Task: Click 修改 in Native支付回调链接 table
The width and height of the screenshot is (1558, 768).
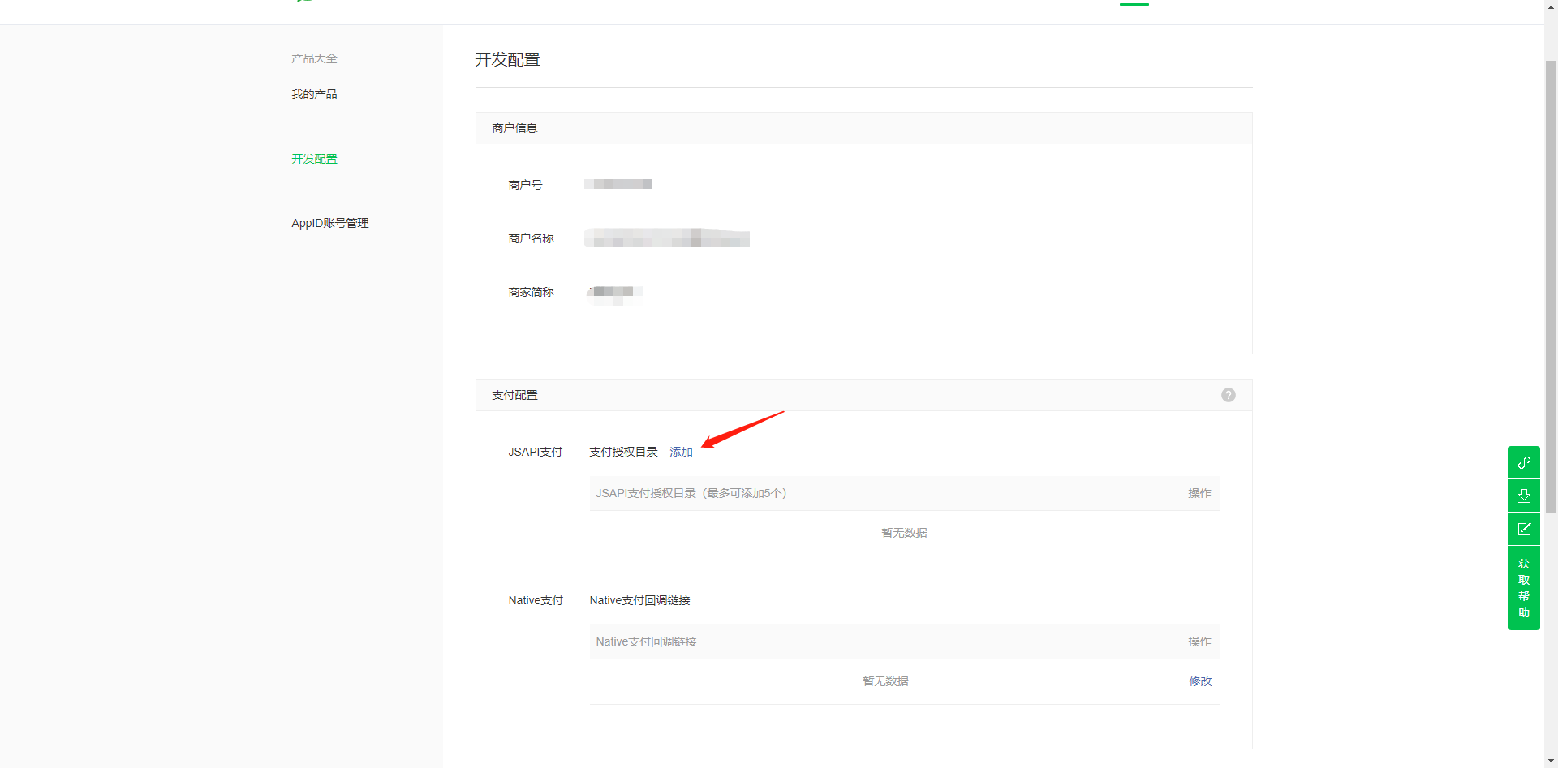Action: pyautogui.click(x=1200, y=681)
